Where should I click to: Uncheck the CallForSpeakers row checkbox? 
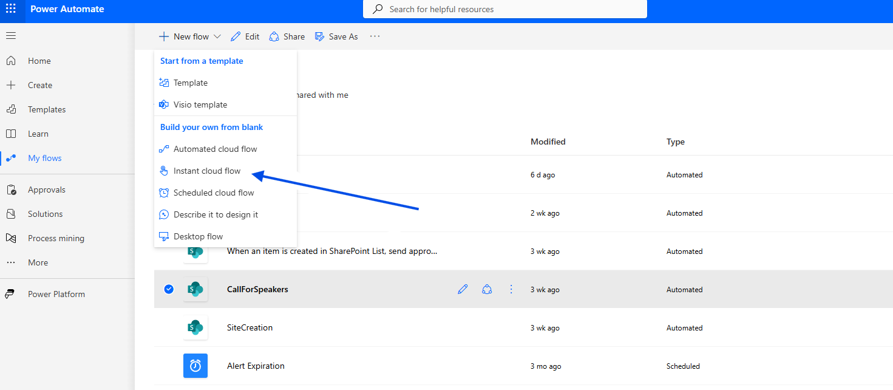pyautogui.click(x=169, y=289)
